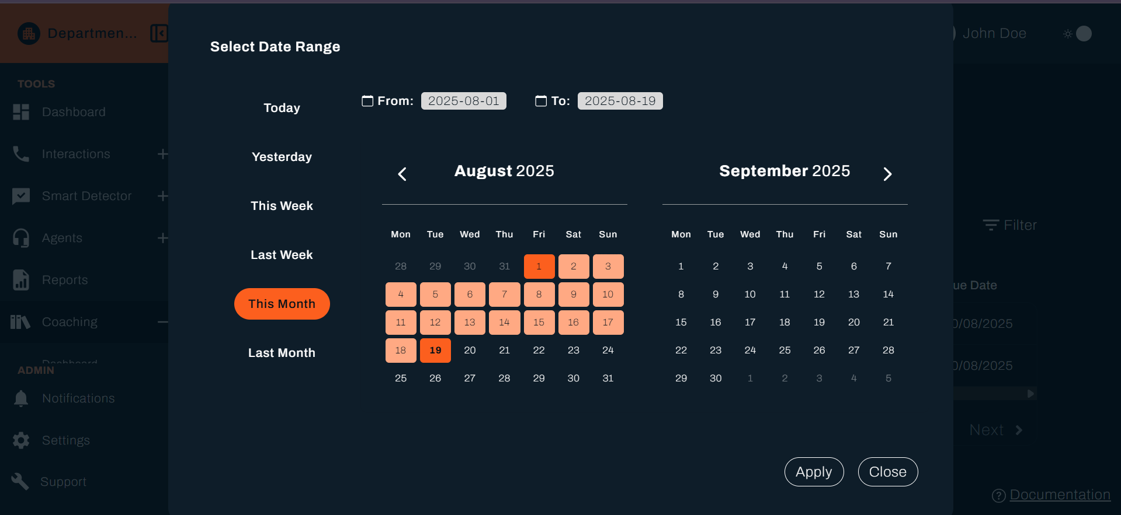
Task: Click the Agents headset icon
Action: [21, 238]
